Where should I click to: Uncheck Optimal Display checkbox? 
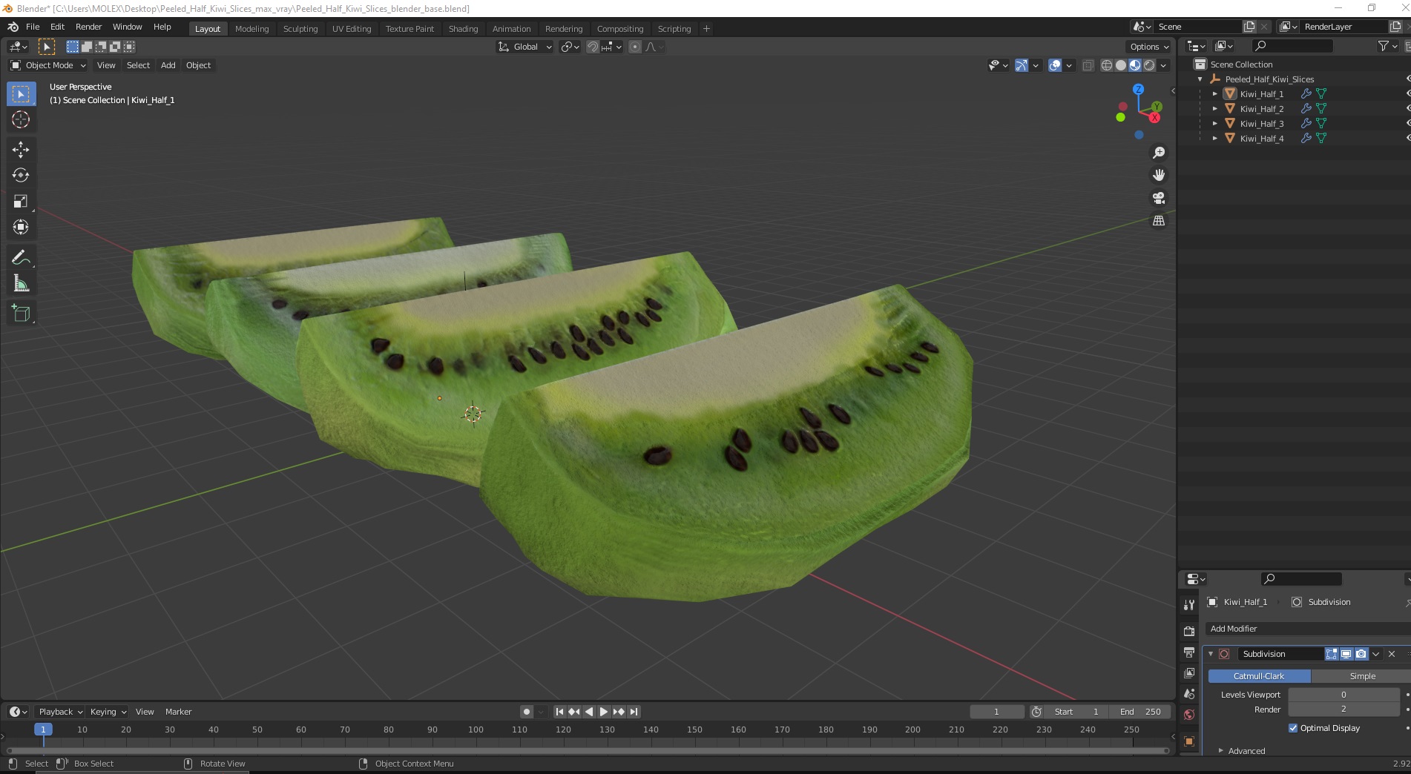click(x=1293, y=728)
